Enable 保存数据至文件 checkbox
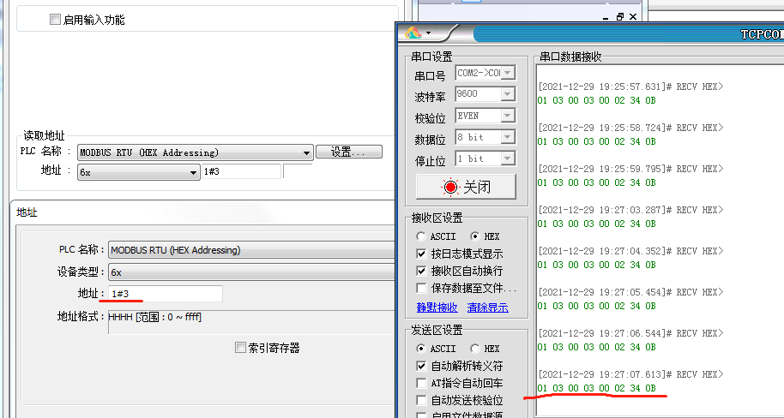784x418 pixels. click(x=421, y=288)
